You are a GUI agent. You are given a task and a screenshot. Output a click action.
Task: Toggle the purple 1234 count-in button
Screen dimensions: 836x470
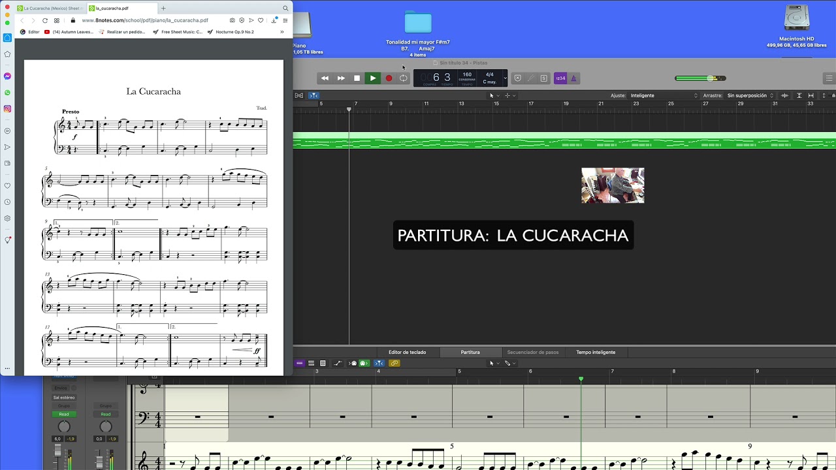click(560, 78)
